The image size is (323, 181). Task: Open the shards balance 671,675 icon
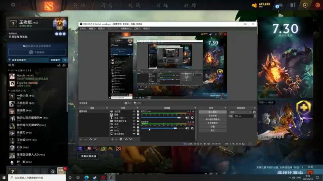[255, 5]
